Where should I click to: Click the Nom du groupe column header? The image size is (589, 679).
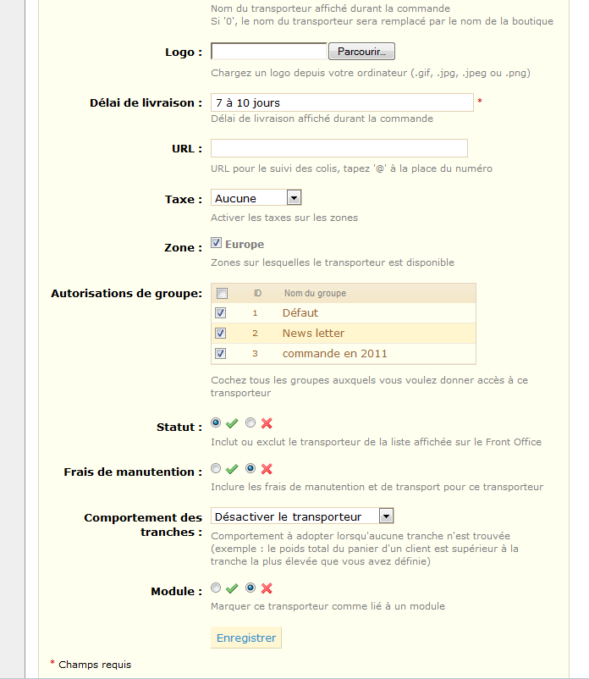coord(315,293)
